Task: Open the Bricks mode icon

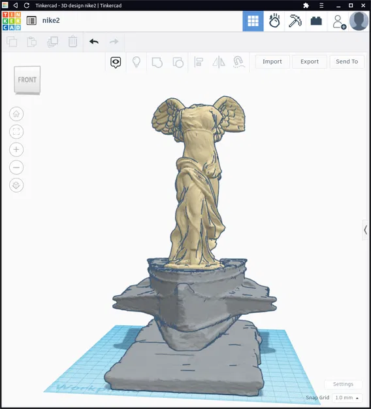Action: (x=316, y=21)
